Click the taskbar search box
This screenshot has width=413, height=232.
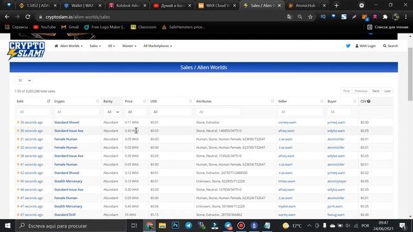(71, 226)
